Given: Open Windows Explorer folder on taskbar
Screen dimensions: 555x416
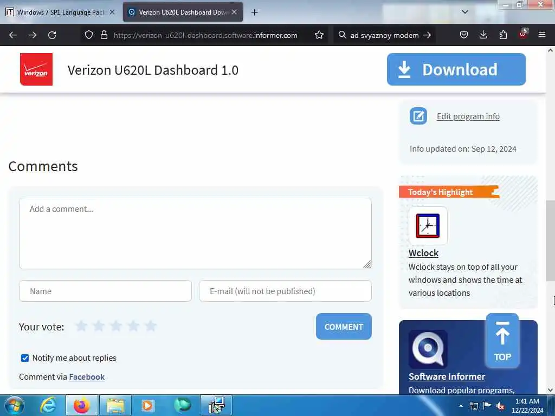Looking at the screenshot, I should [x=115, y=405].
